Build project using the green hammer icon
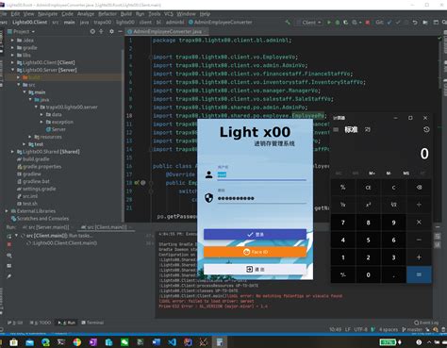 click(x=288, y=23)
